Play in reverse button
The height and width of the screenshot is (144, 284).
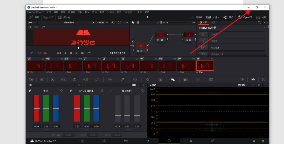click(65, 53)
